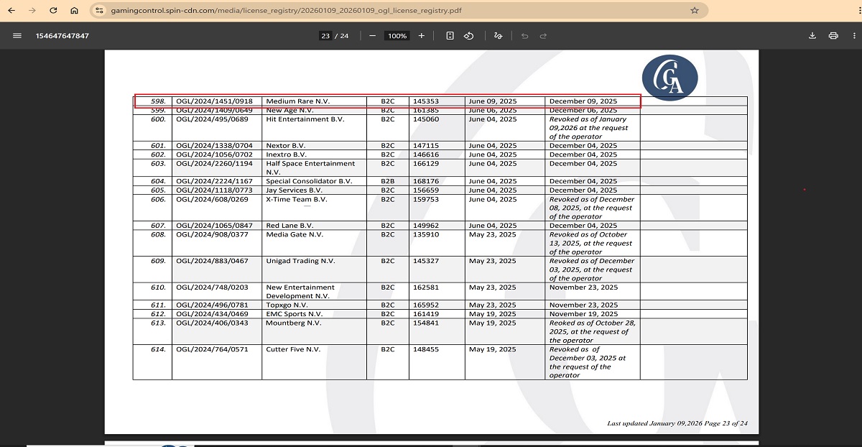Select the page number field showing 23

[x=325, y=36]
